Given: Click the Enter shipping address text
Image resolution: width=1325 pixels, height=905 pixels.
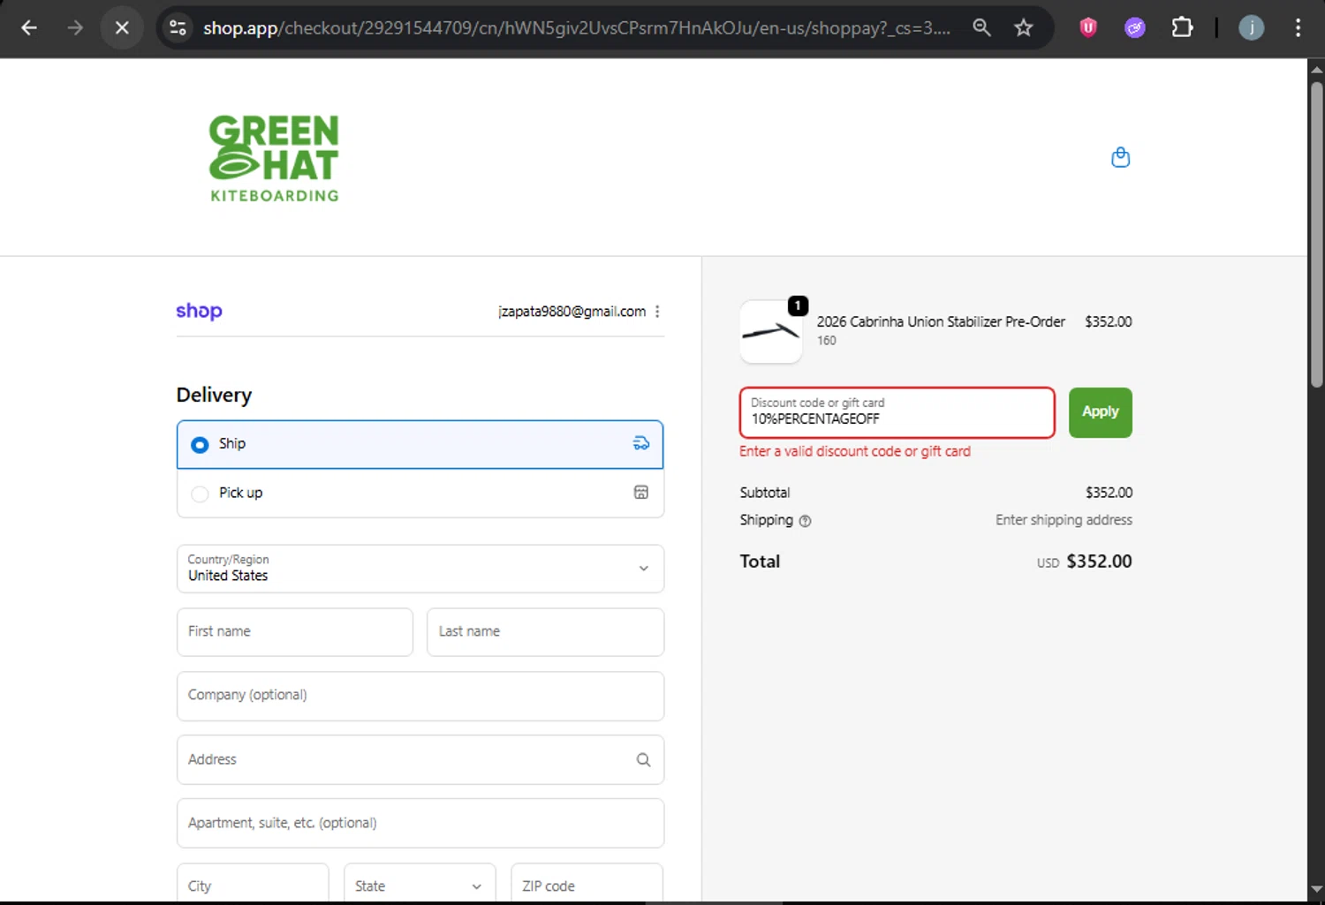Looking at the screenshot, I should click(1064, 520).
